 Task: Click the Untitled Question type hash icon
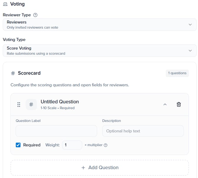click(x=31, y=105)
